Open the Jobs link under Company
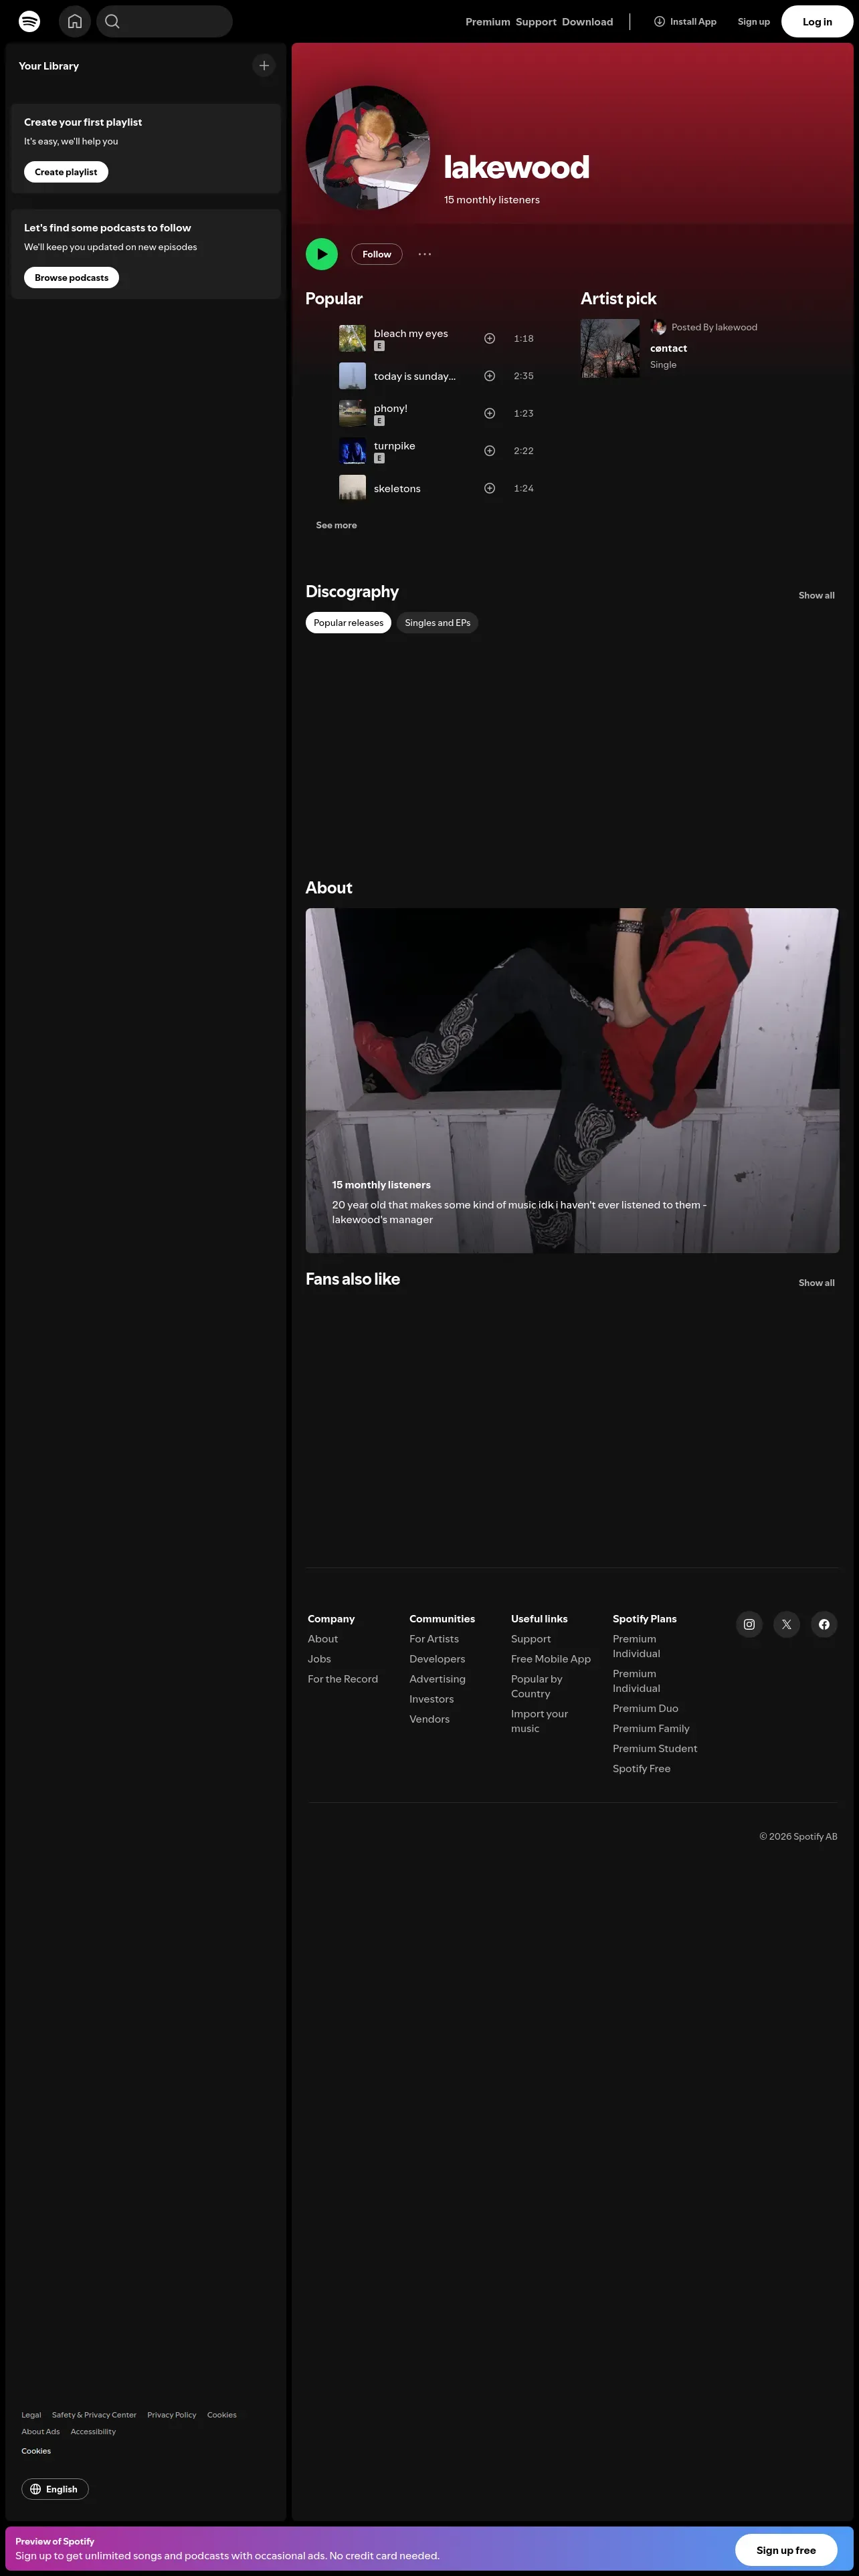 pos(319,1659)
